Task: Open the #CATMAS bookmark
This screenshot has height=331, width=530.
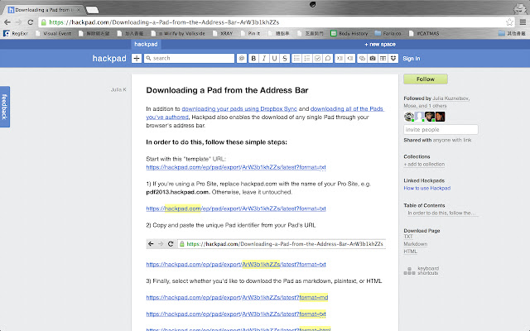Action: (424, 33)
